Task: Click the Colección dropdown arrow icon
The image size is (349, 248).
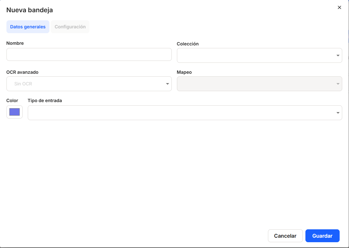Action: pyautogui.click(x=338, y=55)
